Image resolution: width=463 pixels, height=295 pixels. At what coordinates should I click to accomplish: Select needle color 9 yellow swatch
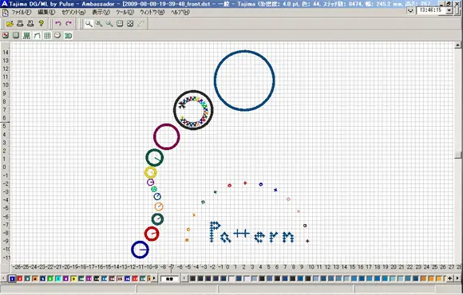click(x=73, y=278)
